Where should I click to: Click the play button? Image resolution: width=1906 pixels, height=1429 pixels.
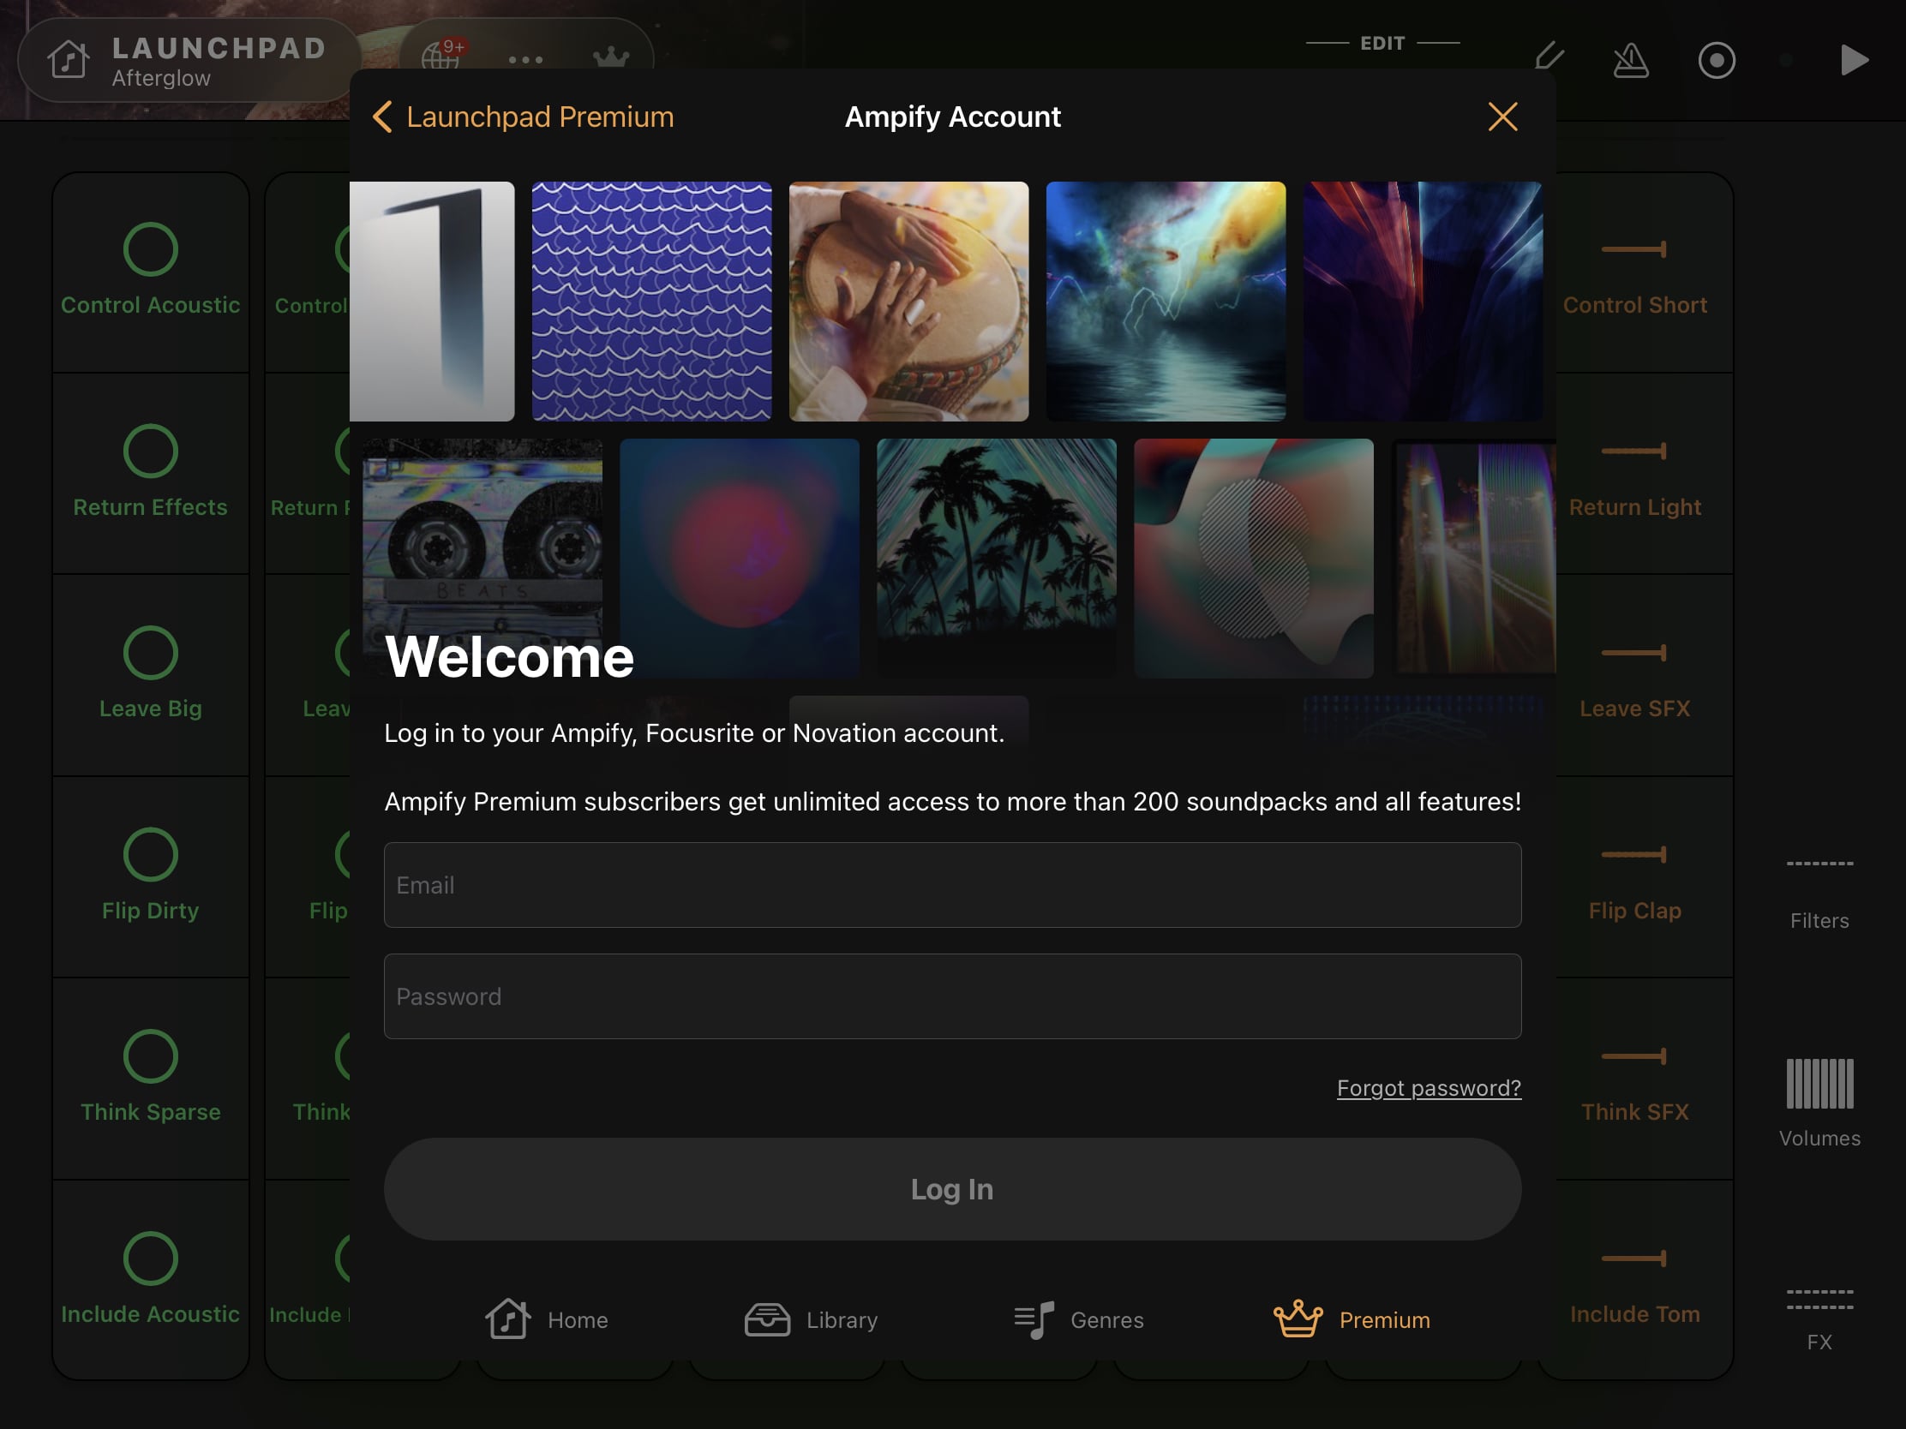pos(1854,59)
